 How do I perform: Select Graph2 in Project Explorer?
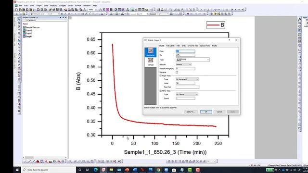(x=27, y=33)
